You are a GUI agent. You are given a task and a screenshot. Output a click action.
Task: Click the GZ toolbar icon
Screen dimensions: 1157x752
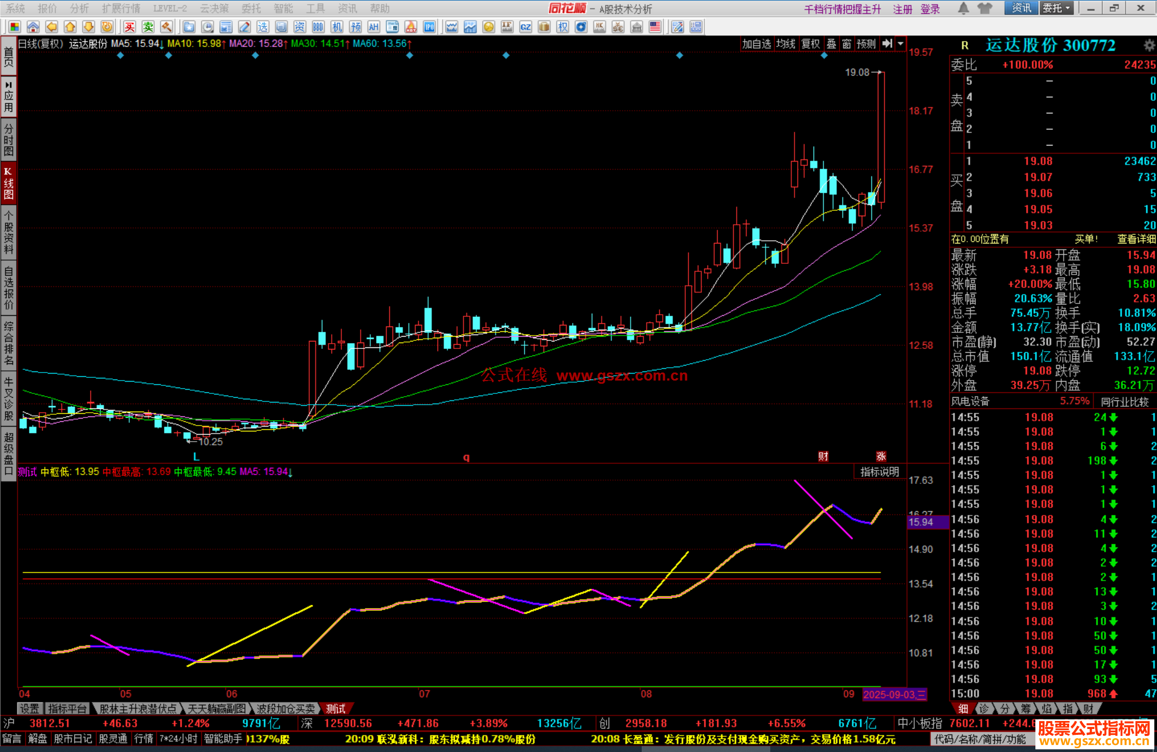525,27
